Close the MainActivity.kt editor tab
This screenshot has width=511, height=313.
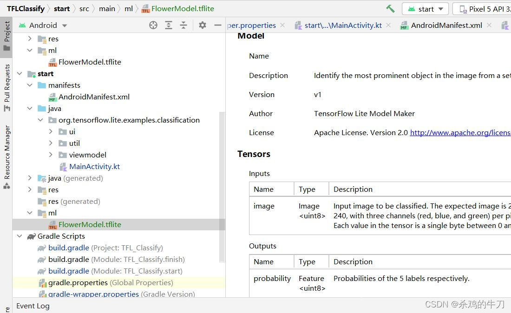[388, 25]
